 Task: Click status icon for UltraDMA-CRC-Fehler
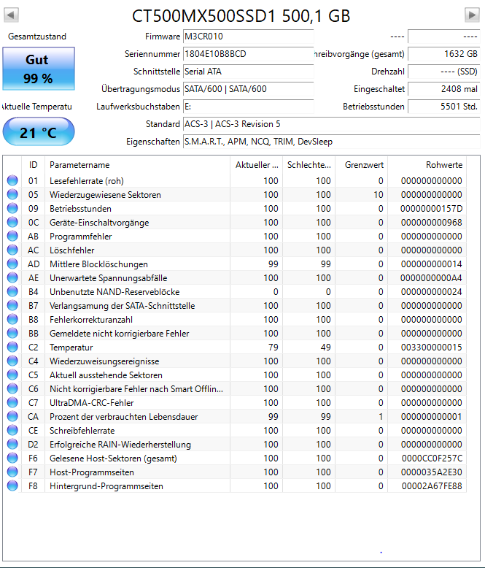click(x=12, y=403)
